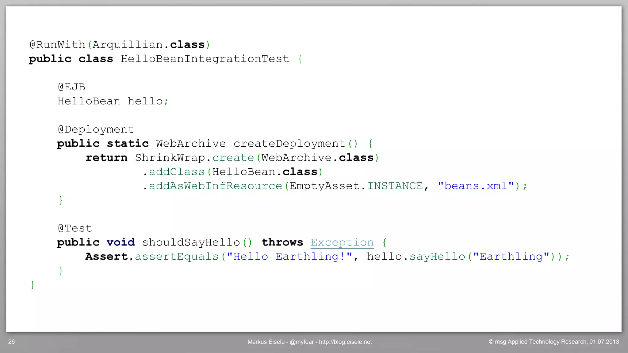628x353 pixels.
Task: Click the return keyword
Action: (106, 158)
